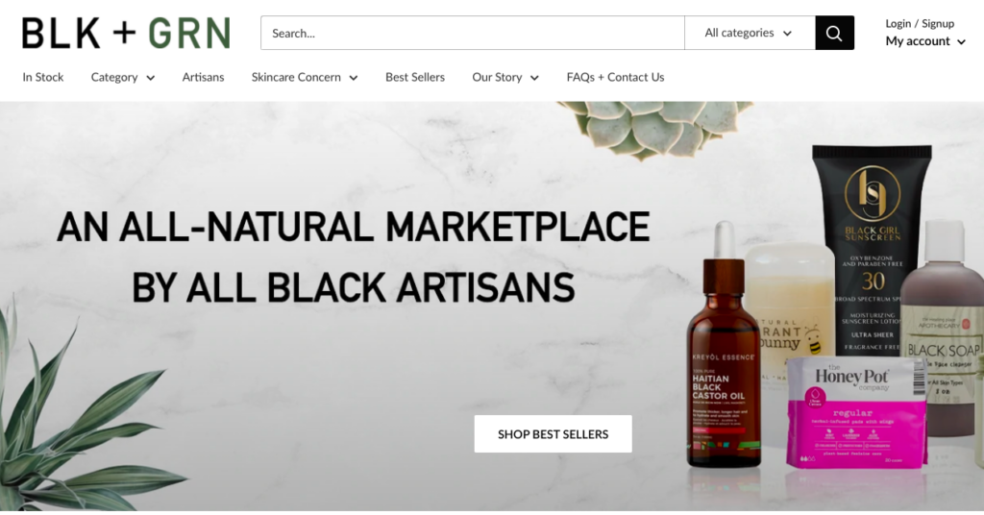The image size is (984, 515).
Task: Open FAQs + Contact Us page
Action: click(615, 77)
